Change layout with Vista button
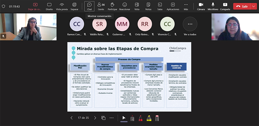 coord(137,6)
